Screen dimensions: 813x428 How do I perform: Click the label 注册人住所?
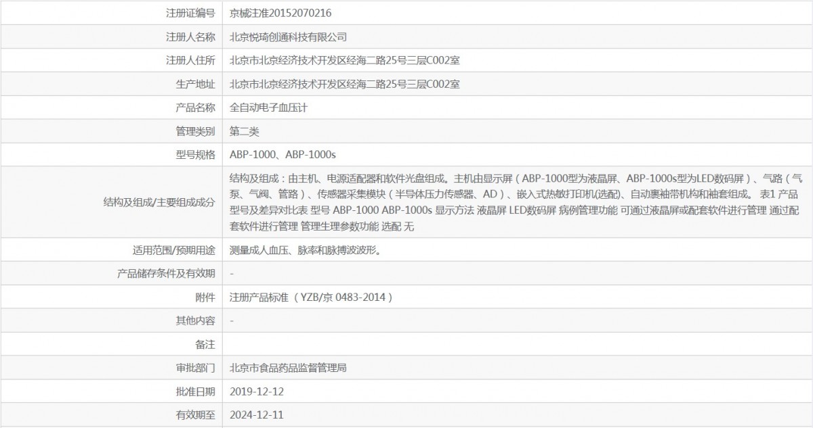(x=190, y=60)
